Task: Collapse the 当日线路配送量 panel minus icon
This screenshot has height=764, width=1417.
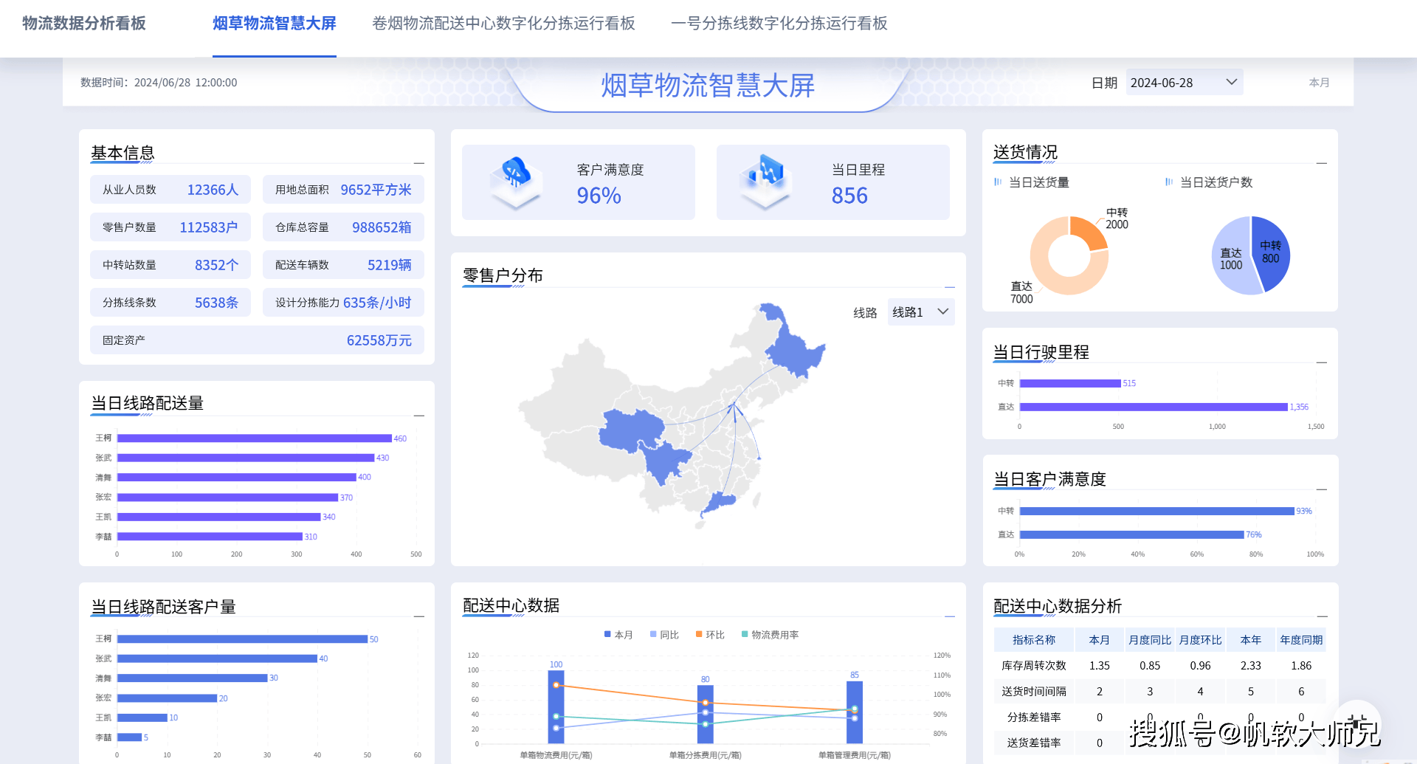Action: 419,416
